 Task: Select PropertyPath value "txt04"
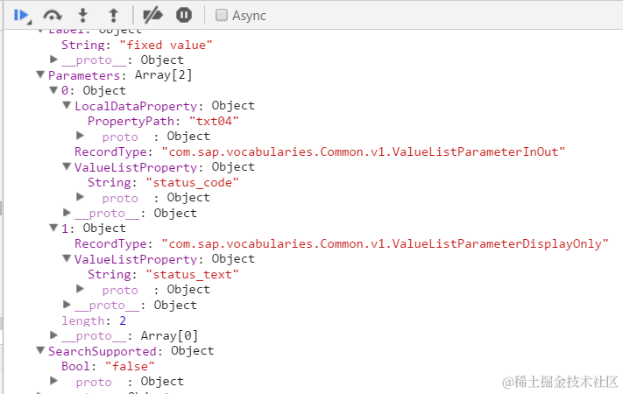[x=214, y=121]
